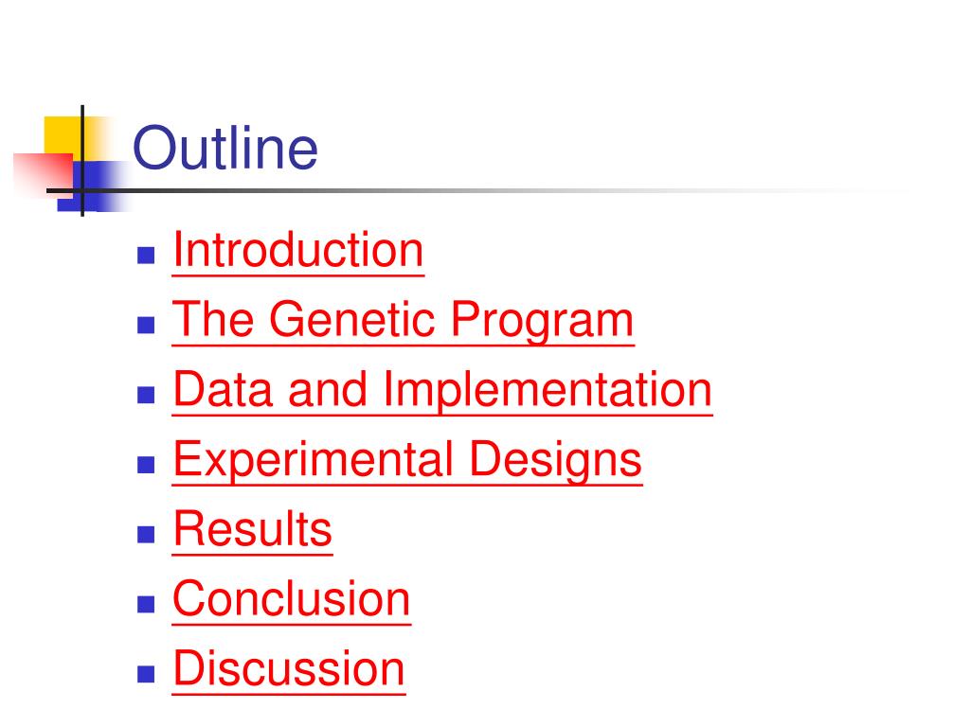This screenshot has width=970, height=727.
Task: Select the Outline slide title
Action: 225,148
